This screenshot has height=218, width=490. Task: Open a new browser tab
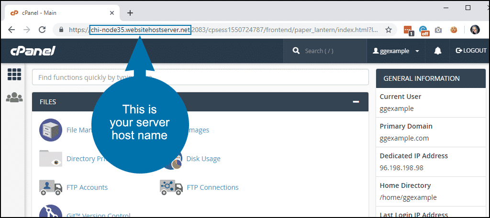pos(130,13)
